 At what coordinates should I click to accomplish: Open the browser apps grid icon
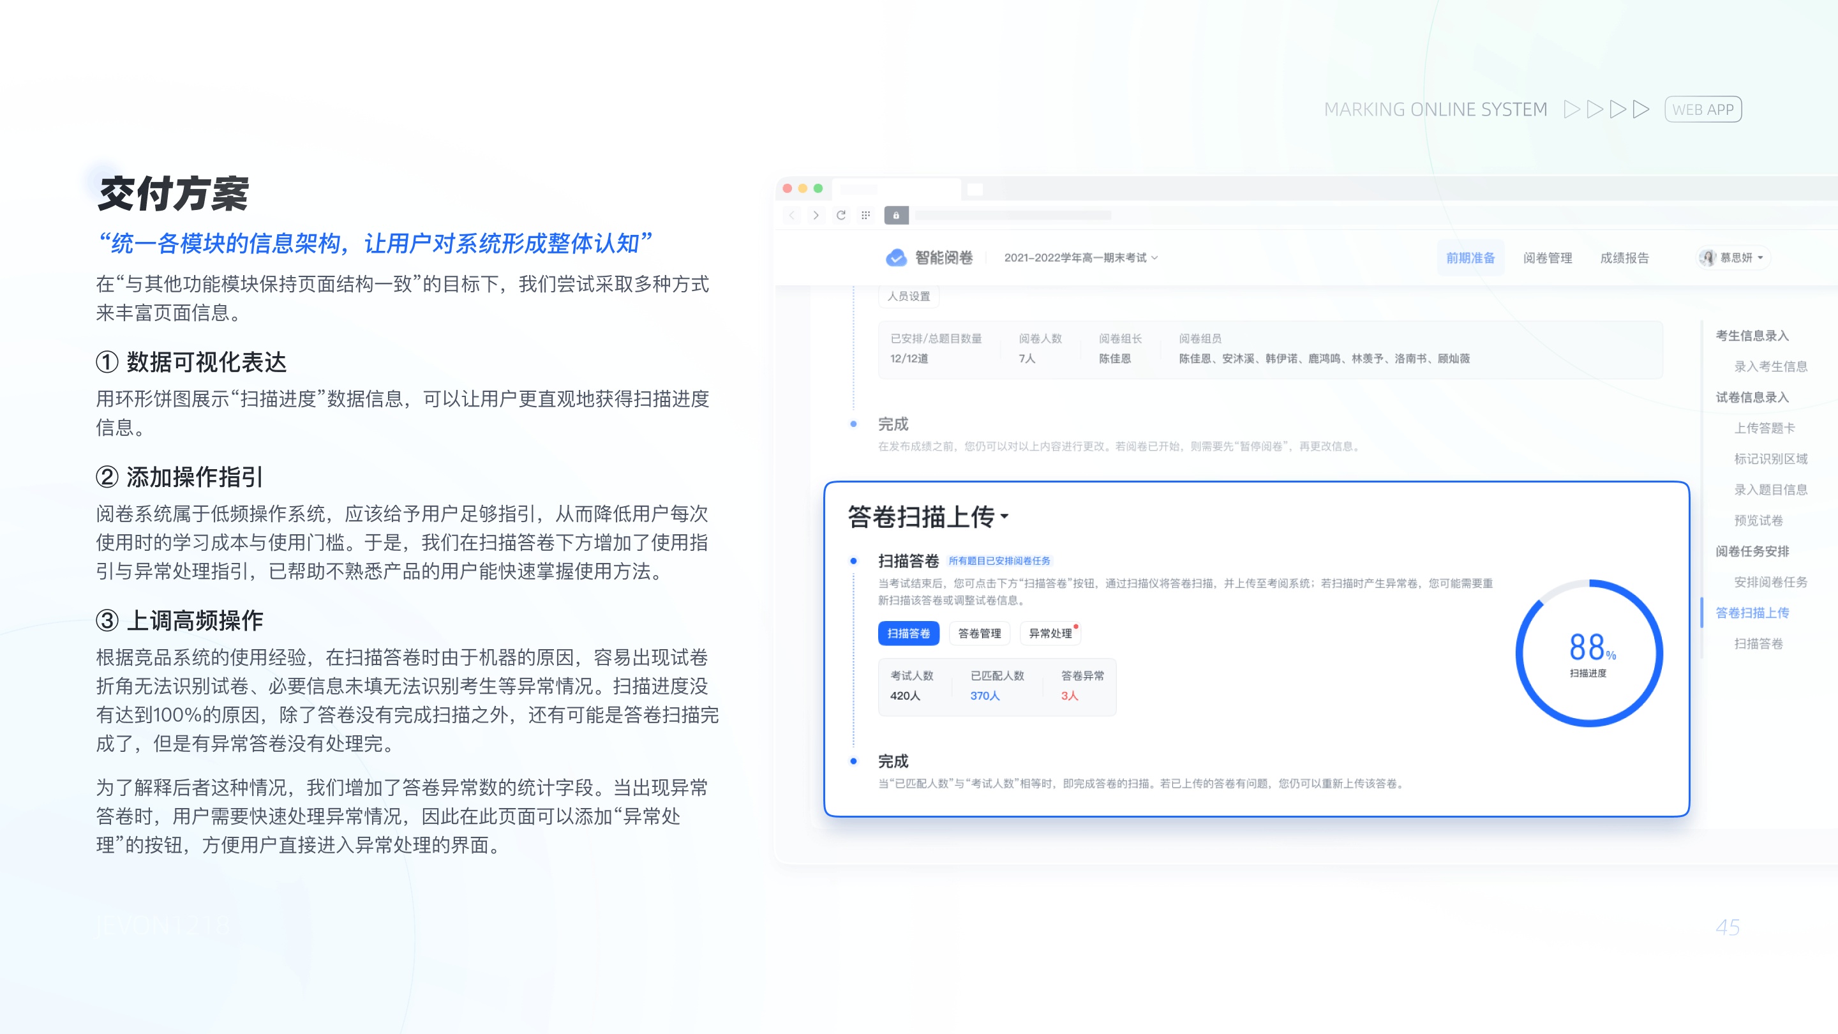[x=865, y=215]
